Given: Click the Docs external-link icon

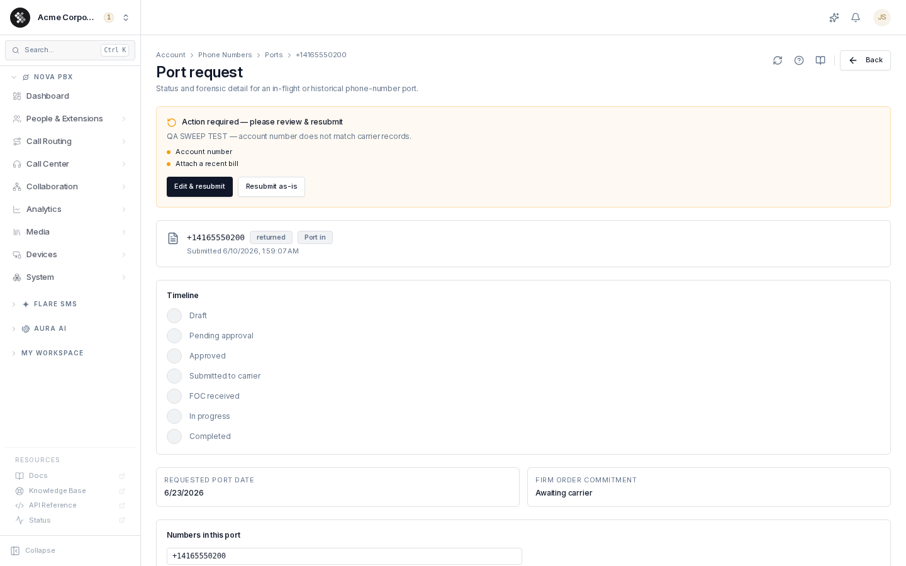Looking at the screenshot, I should [x=122, y=476].
